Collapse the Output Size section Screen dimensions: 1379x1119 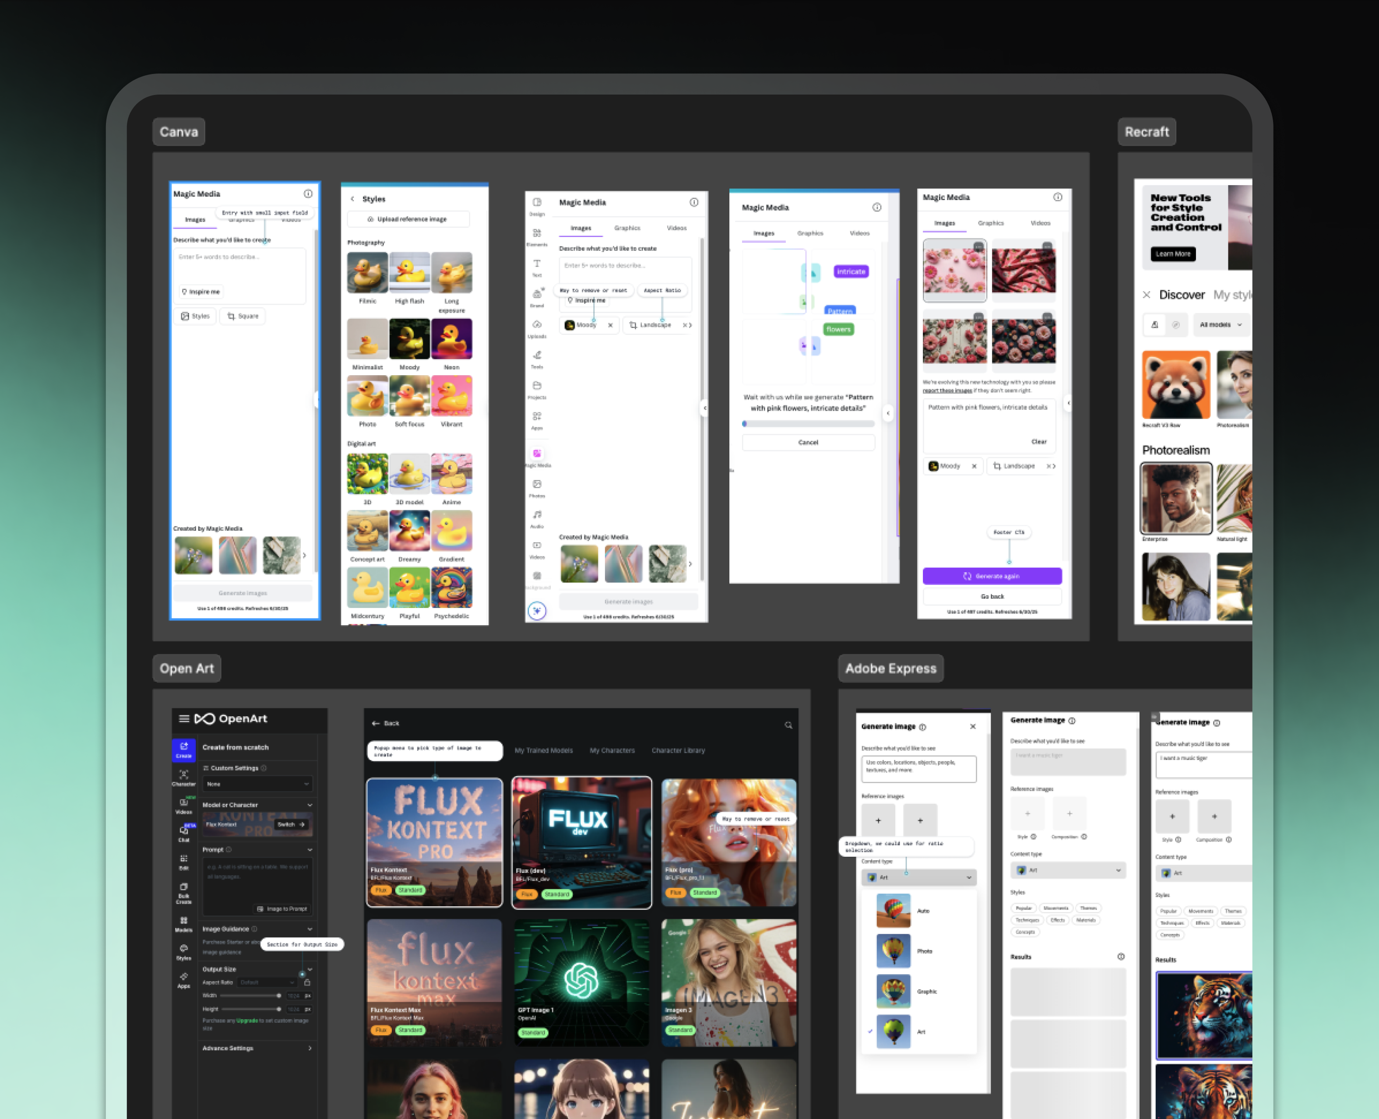[310, 969]
